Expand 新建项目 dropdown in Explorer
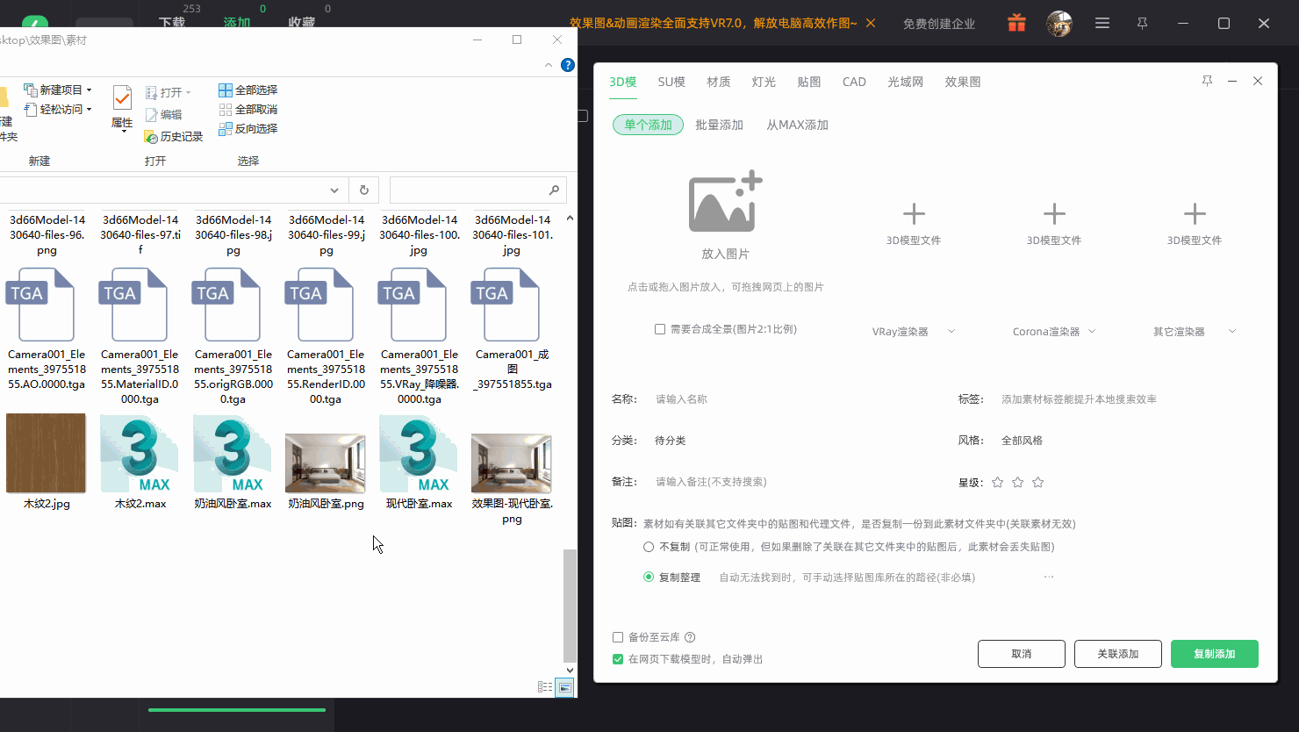This screenshot has width=1299, height=732. tap(89, 90)
